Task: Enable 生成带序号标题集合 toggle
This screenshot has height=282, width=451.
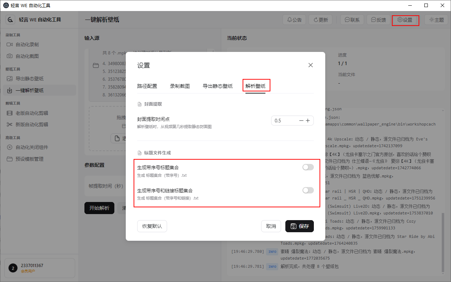Action: coord(307,166)
